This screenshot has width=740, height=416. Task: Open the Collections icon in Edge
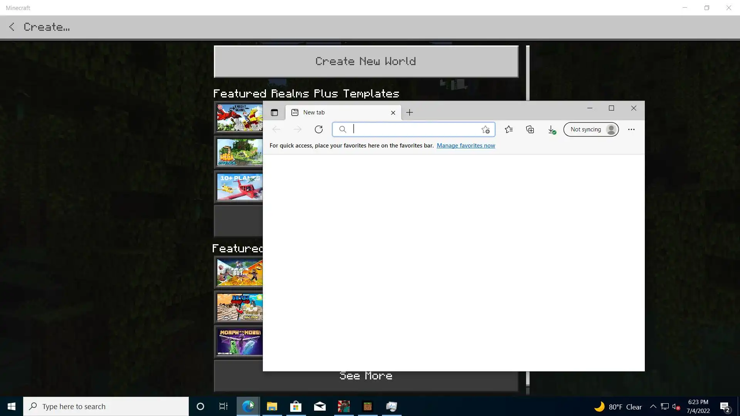click(530, 129)
